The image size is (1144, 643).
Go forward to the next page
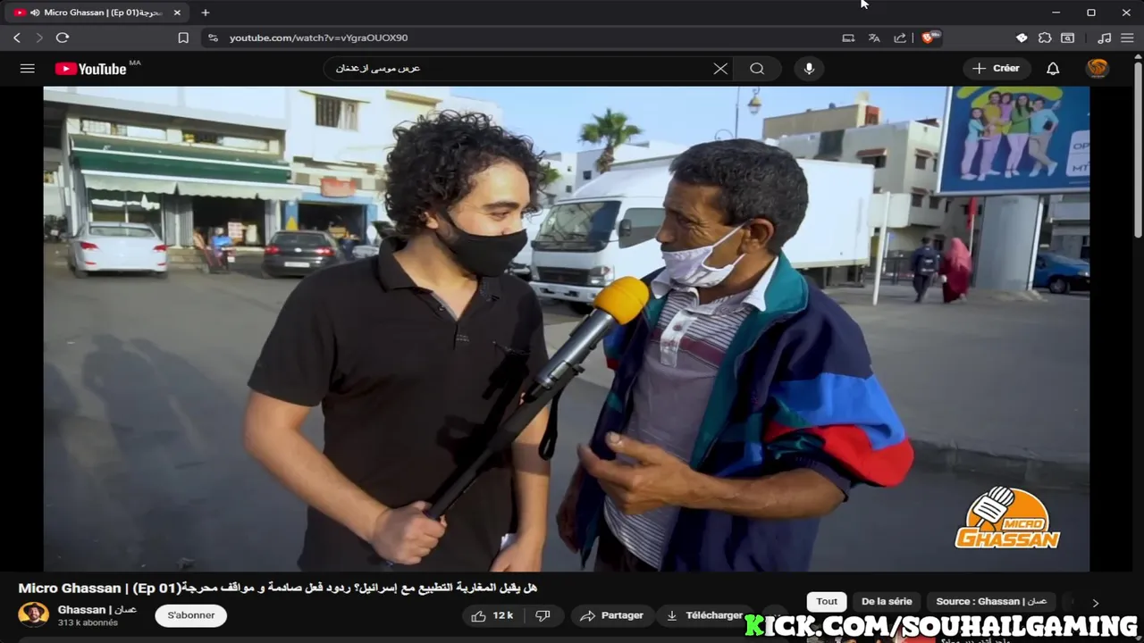pyautogui.click(x=38, y=38)
